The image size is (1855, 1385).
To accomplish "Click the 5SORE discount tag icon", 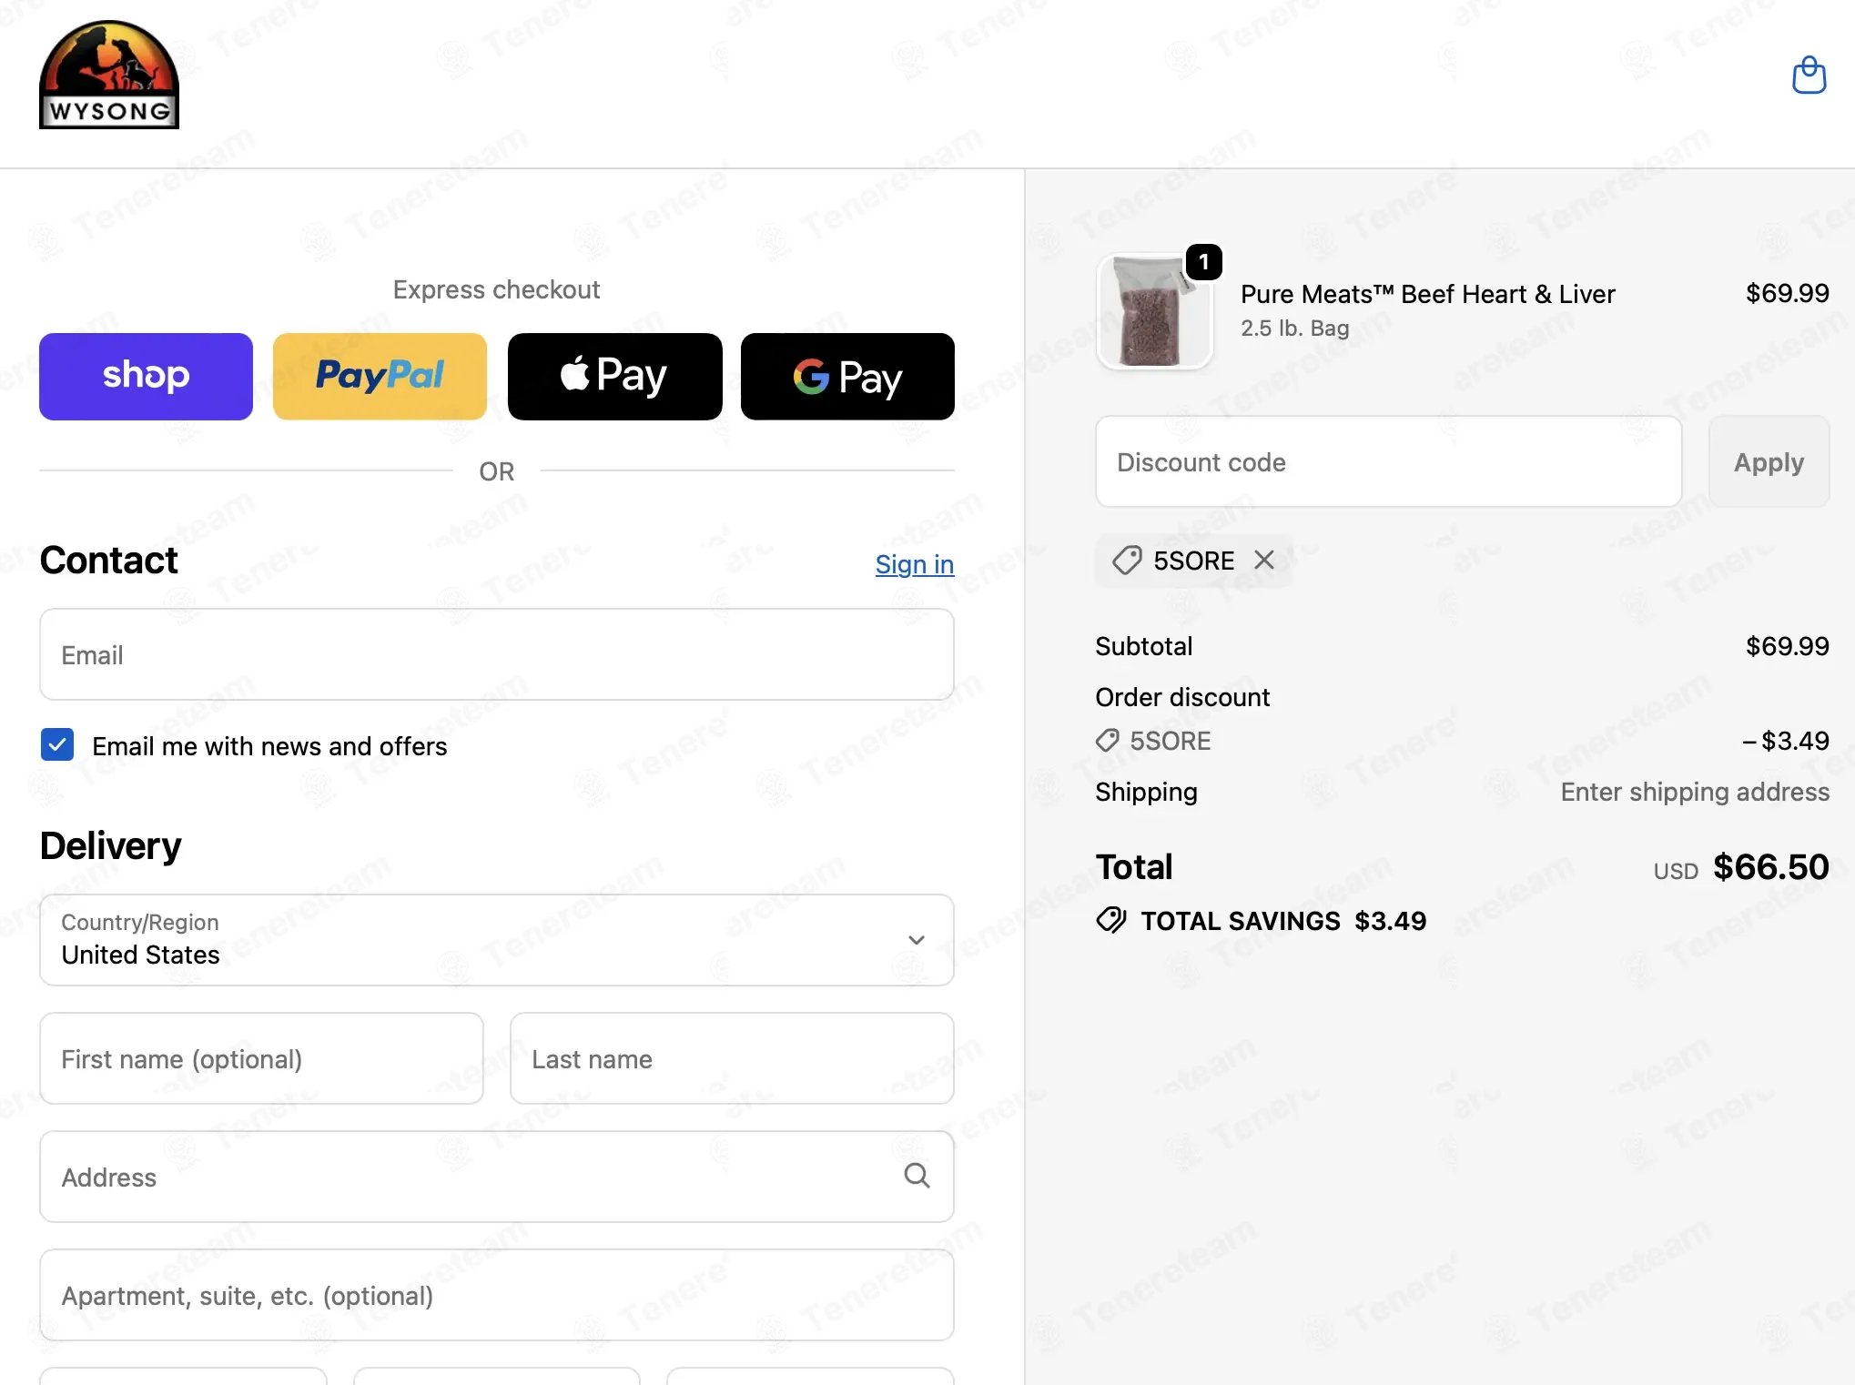I will [x=1127, y=560].
